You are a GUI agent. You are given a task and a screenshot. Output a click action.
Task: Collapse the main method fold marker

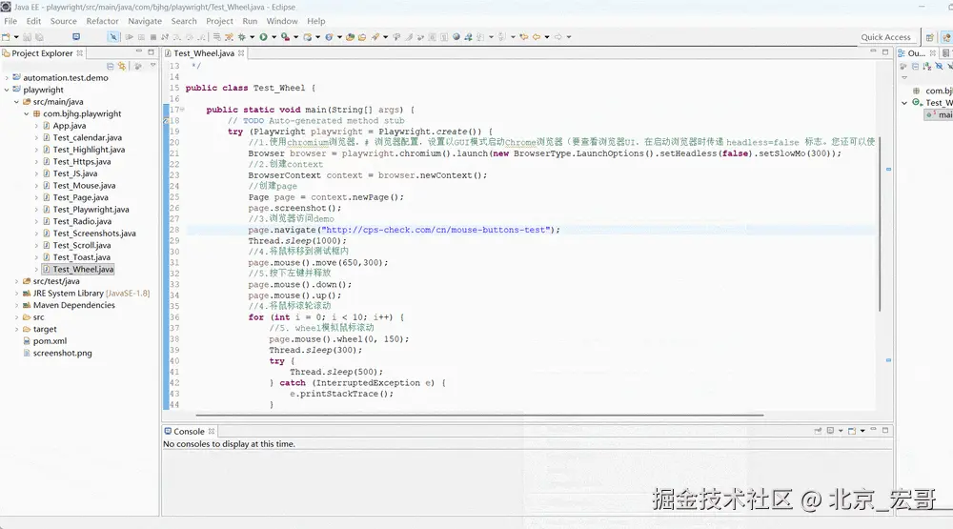point(182,110)
